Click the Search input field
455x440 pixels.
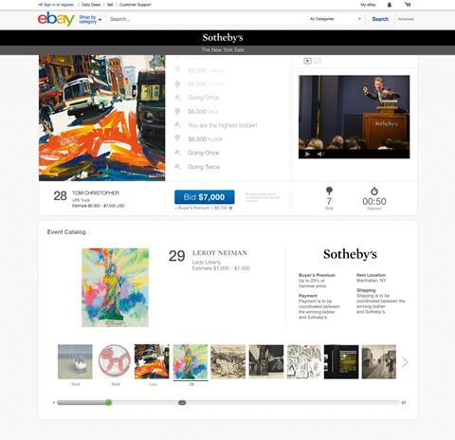point(207,19)
